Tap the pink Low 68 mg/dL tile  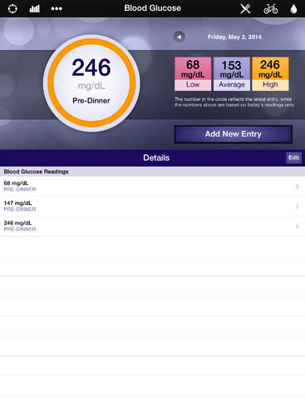coord(193,74)
